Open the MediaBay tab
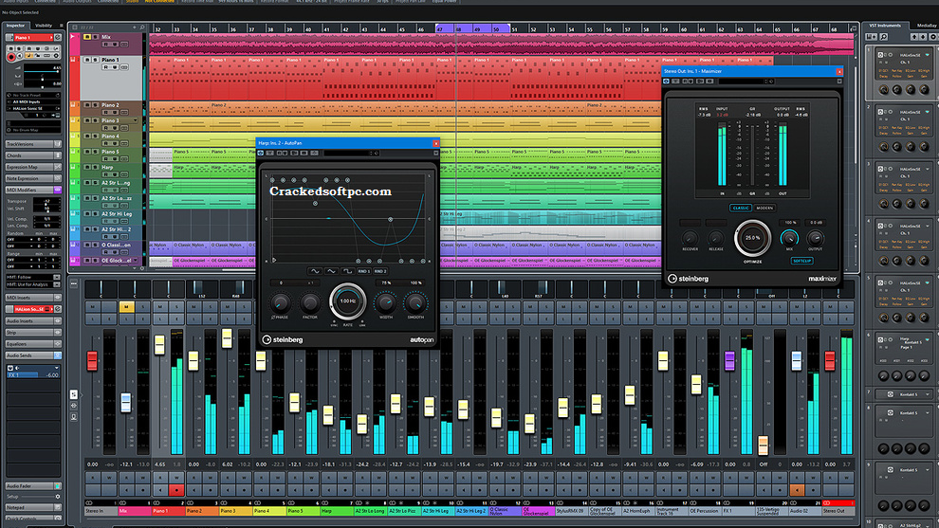This screenshot has height=528, width=939. tap(927, 26)
